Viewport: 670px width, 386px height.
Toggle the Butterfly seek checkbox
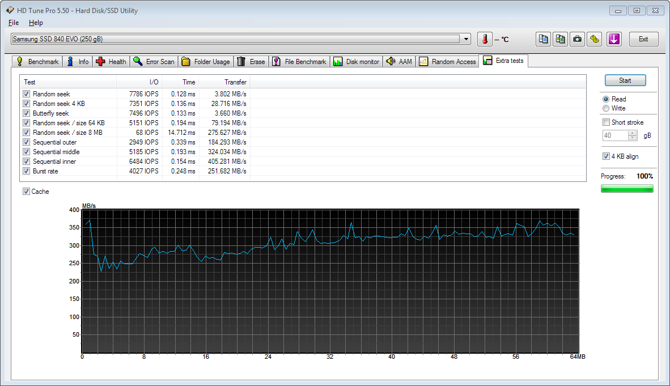[x=27, y=113]
